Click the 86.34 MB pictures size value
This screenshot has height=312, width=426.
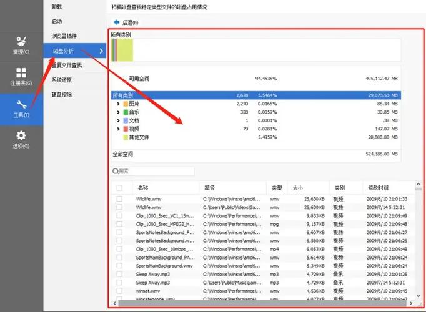387,104
